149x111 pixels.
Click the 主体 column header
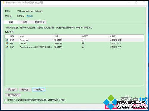(x=21, y=36)
